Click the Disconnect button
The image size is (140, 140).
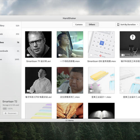pyautogui.click(x=10, y=113)
